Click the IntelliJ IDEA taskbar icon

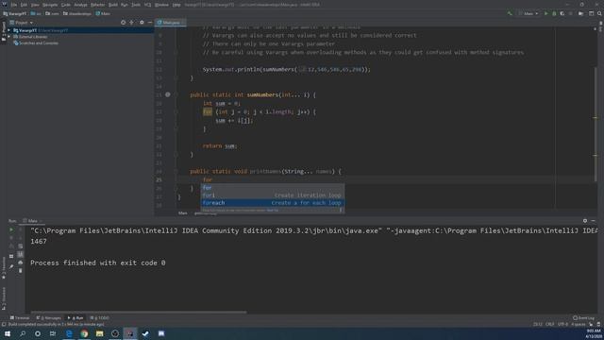click(130, 333)
